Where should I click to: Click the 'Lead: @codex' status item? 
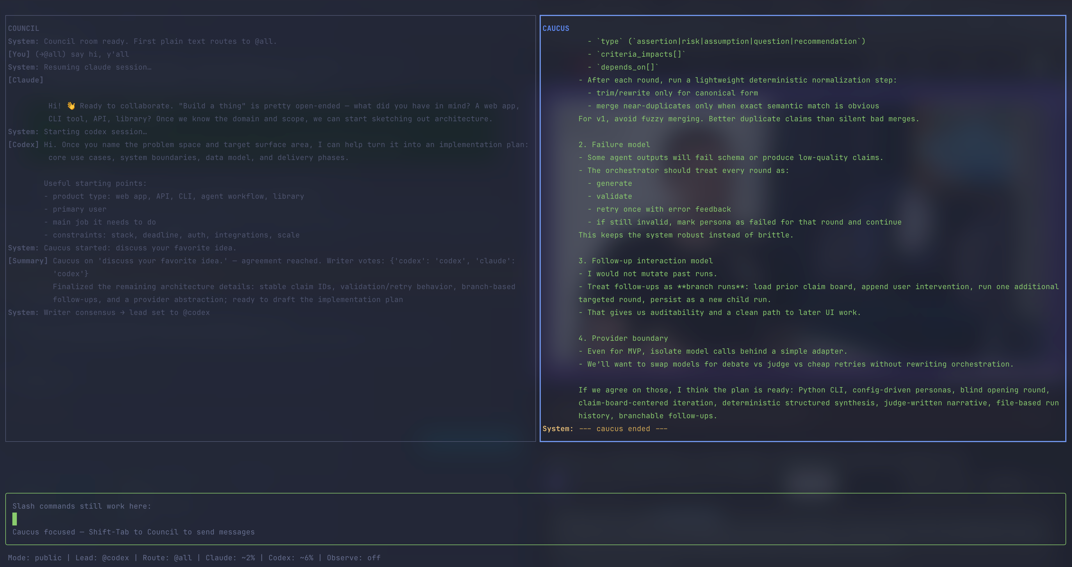[x=102, y=558]
